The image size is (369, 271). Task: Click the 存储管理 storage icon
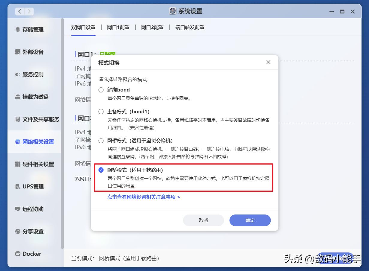click(x=18, y=30)
